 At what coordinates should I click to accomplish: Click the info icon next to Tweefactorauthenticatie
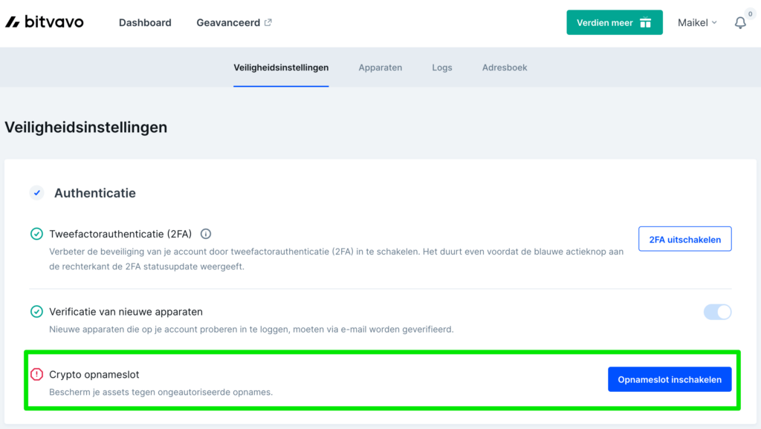pyautogui.click(x=206, y=233)
